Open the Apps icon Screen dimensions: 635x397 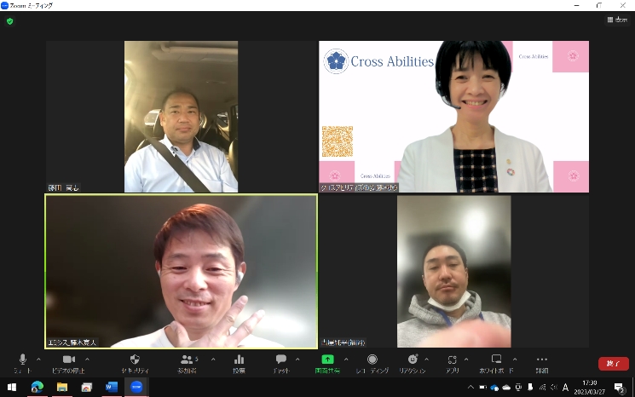[x=453, y=360]
